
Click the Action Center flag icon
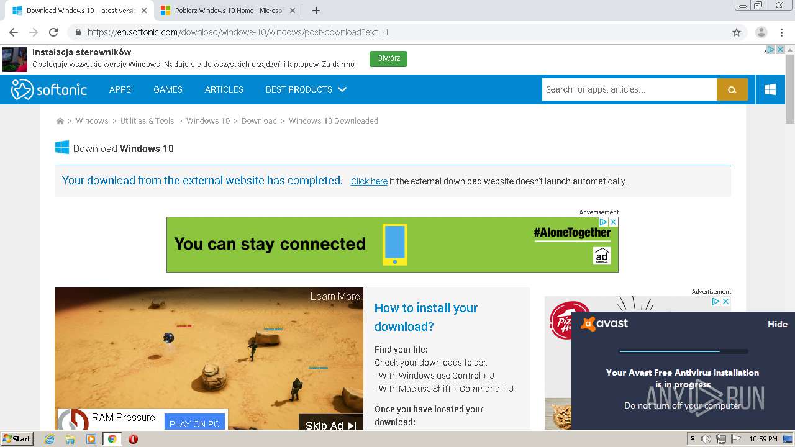(735, 439)
